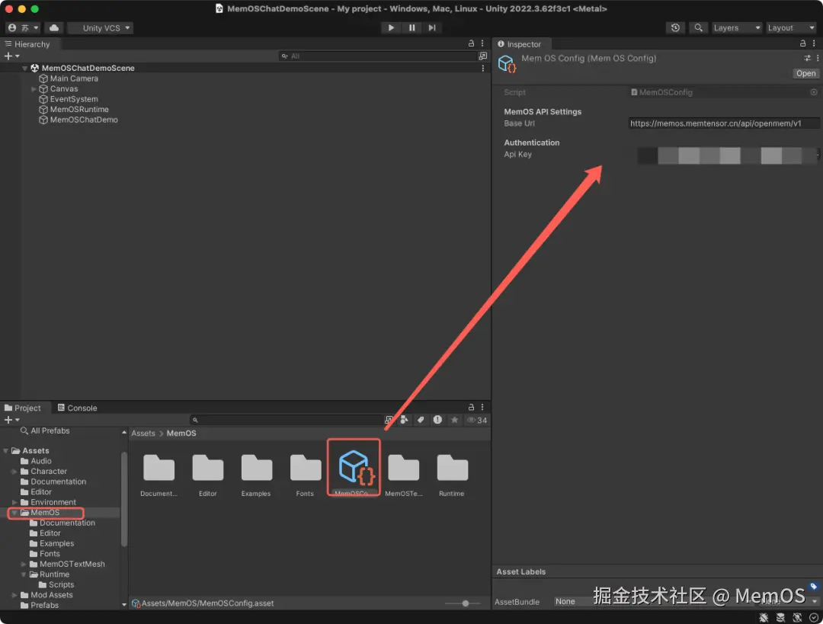This screenshot has width=823, height=624.
Task: Switch to the Console tab
Action: 77,408
